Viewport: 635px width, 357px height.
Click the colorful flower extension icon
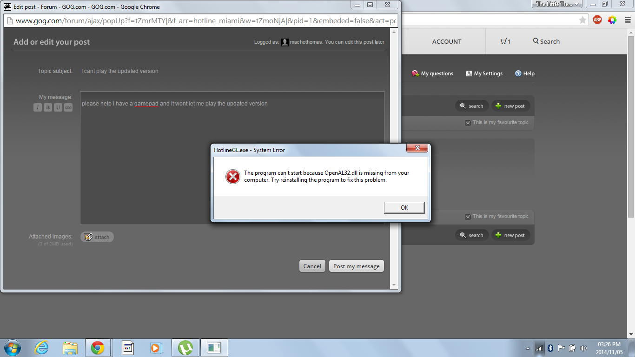(x=612, y=20)
